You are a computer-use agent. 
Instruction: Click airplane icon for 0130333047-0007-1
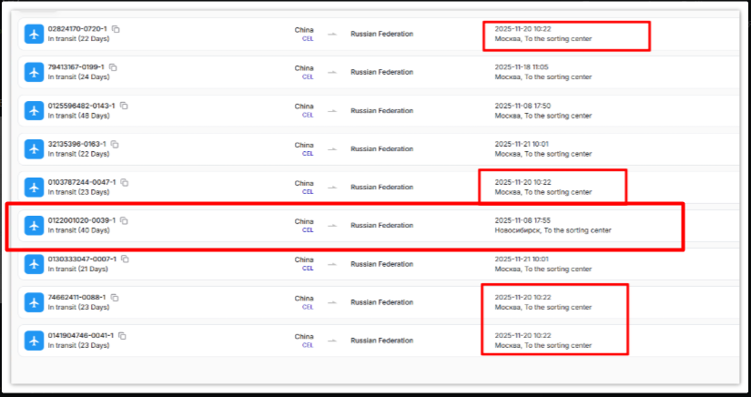click(x=34, y=264)
